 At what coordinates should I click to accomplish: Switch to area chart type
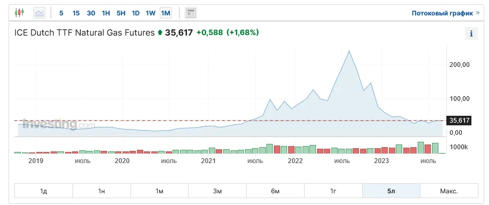coord(39,13)
